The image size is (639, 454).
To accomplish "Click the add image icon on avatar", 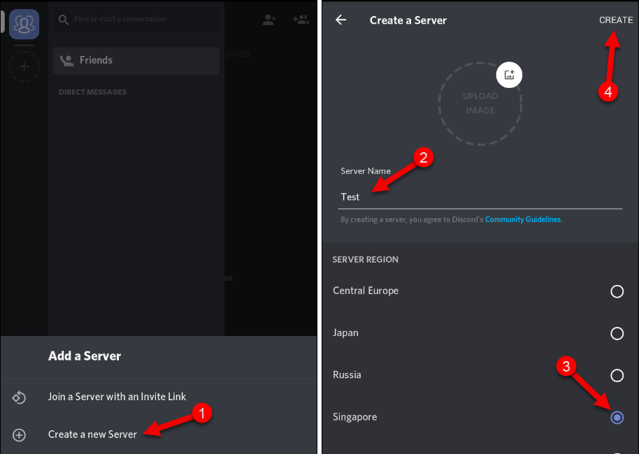I will (509, 75).
